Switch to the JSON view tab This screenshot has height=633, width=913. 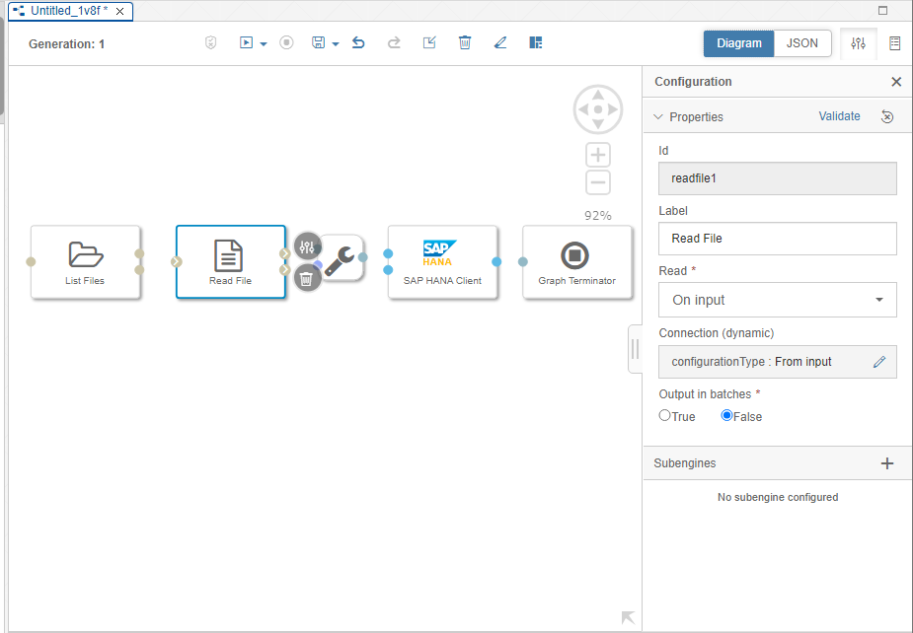point(802,43)
